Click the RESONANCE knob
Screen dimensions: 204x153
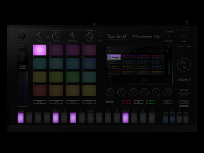(x=73, y=36)
